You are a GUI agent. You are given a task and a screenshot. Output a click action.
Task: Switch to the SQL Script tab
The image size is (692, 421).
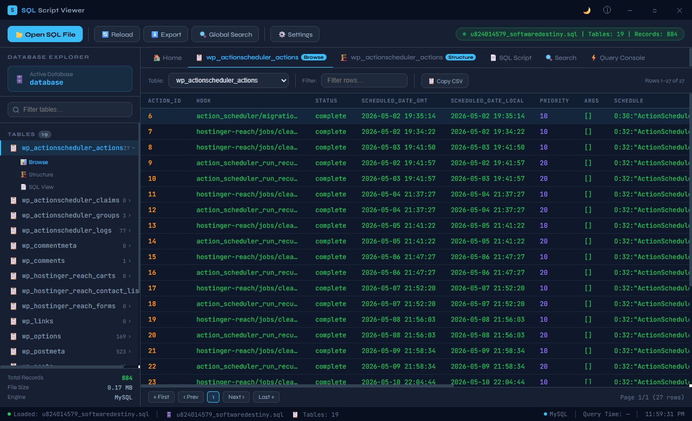pyautogui.click(x=511, y=58)
